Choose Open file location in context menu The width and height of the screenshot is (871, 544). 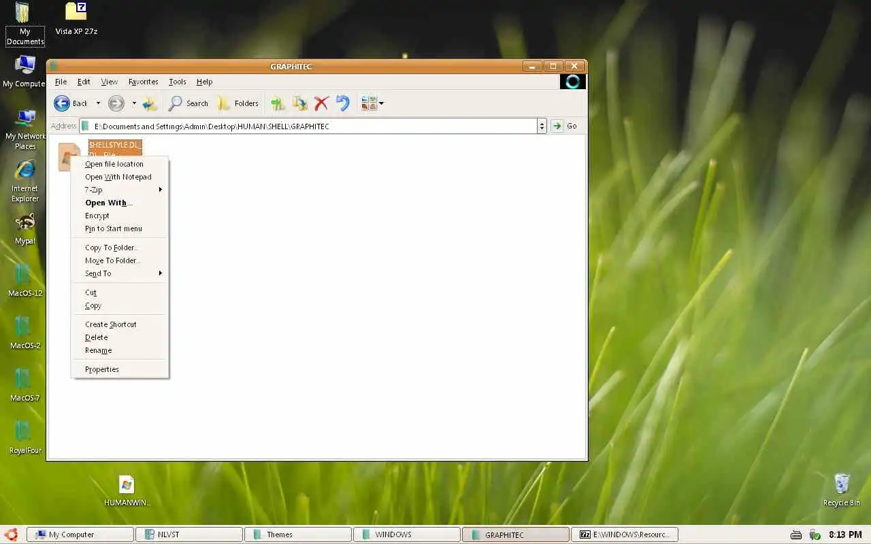click(x=120, y=164)
